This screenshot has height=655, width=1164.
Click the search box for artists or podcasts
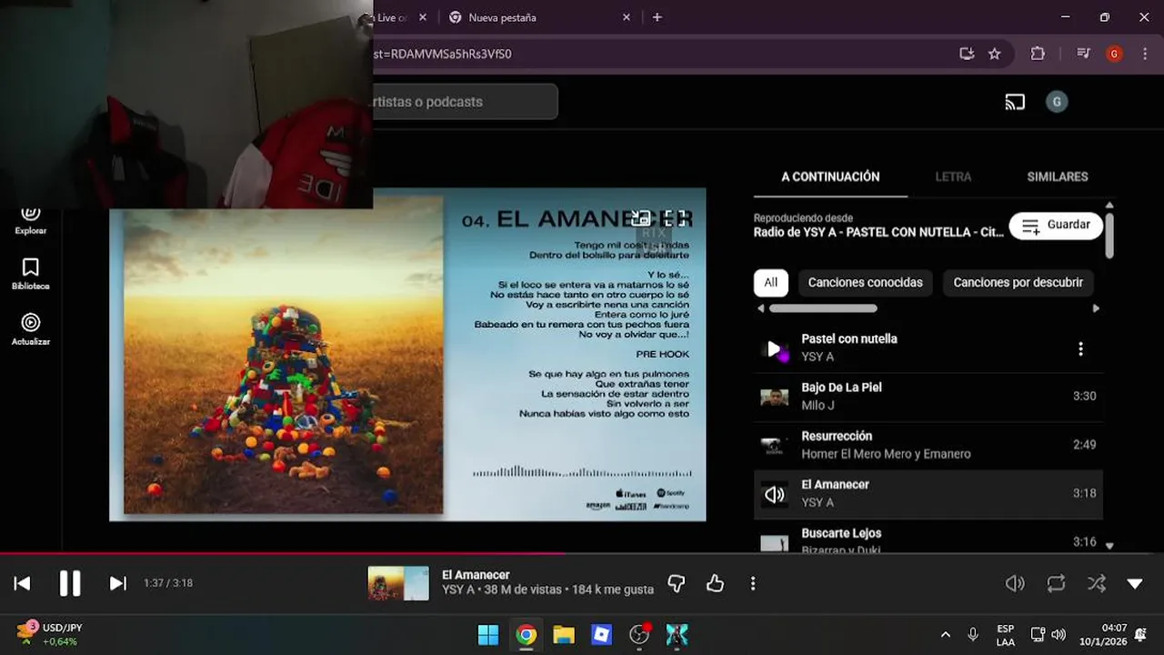click(x=465, y=102)
